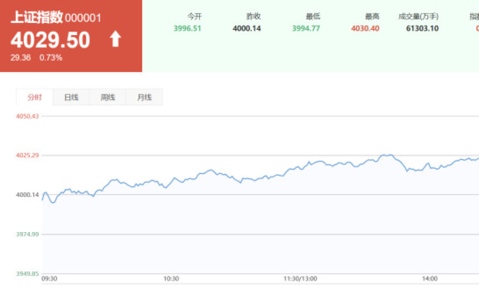Click the 4050.43 top axis label
Image resolution: width=479 pixels, height=290 pixels.
pos(27,116)
